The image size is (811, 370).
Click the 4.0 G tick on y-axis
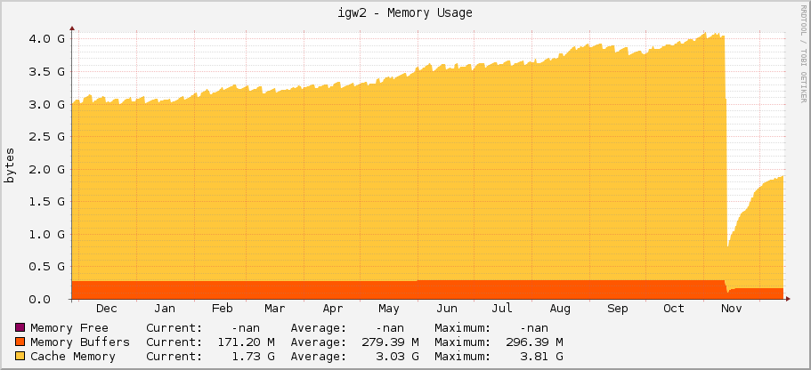click(46, 38)
